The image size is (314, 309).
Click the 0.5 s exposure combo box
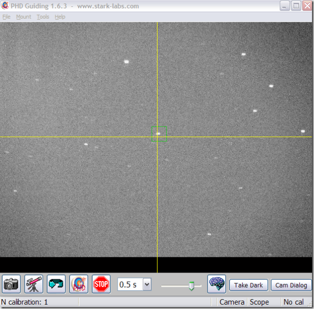click(129, 285)
